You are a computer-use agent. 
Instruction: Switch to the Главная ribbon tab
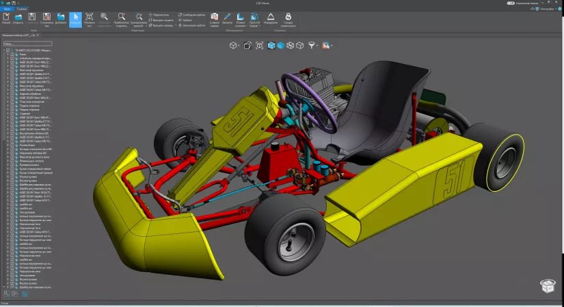tap(22, 9)
